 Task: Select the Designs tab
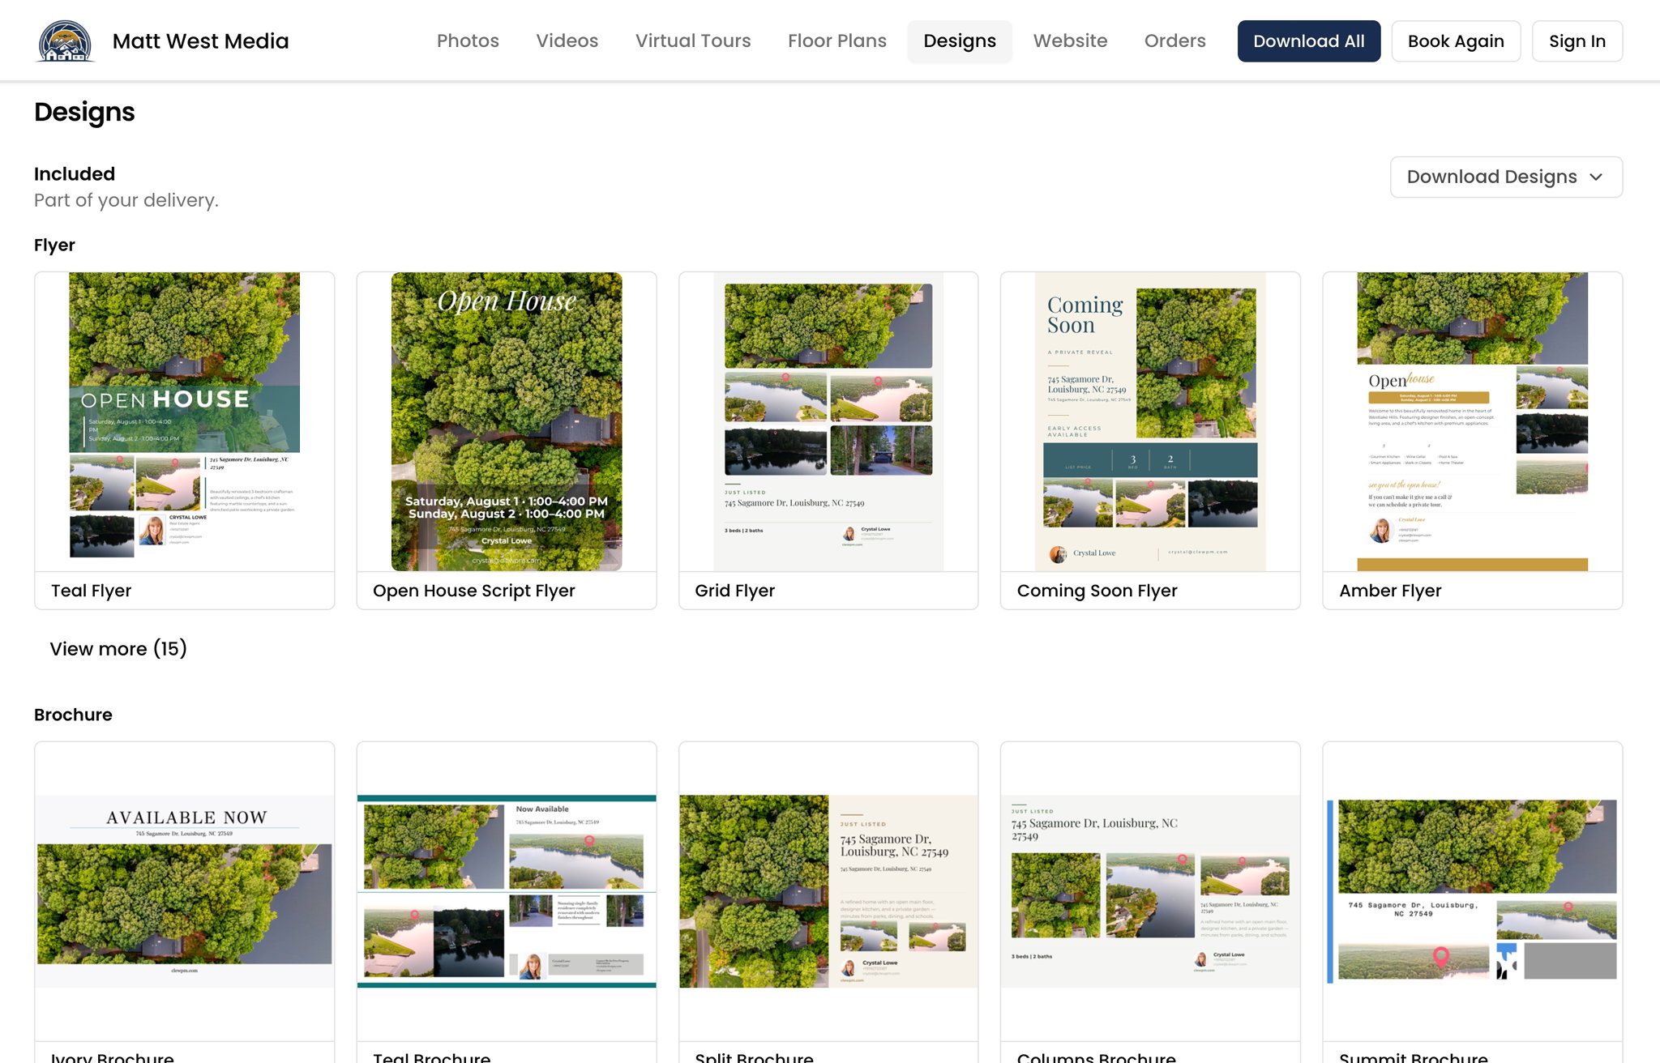pyautogui.click(x=960, y=41)
